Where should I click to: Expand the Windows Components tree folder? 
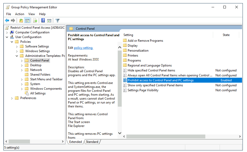coord(22,89)
